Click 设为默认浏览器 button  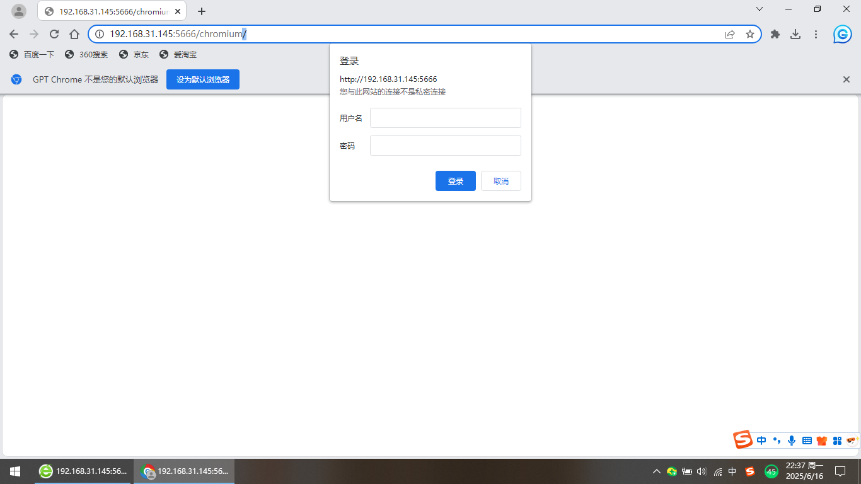203,79
